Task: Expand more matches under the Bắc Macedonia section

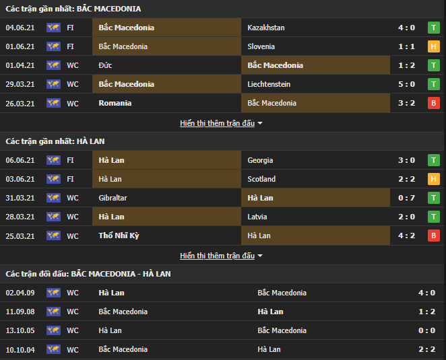Action: [221, 123]
